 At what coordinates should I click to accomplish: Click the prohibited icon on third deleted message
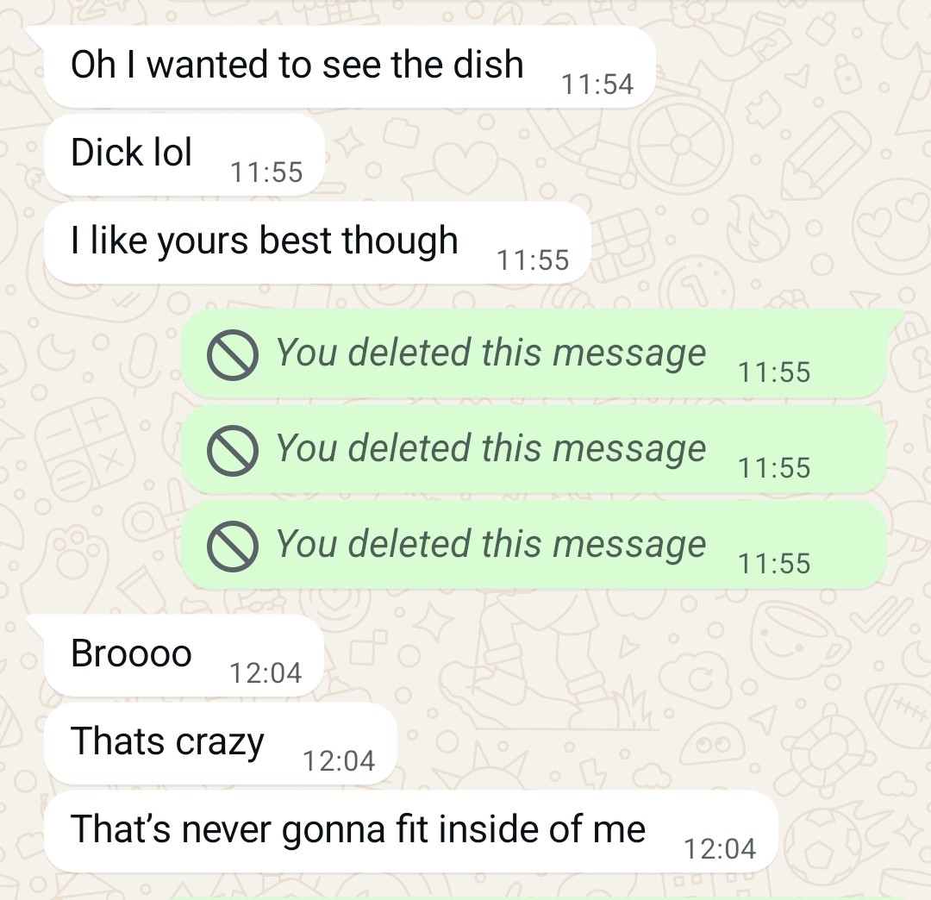pyautogui.click(x=232, y=547)
